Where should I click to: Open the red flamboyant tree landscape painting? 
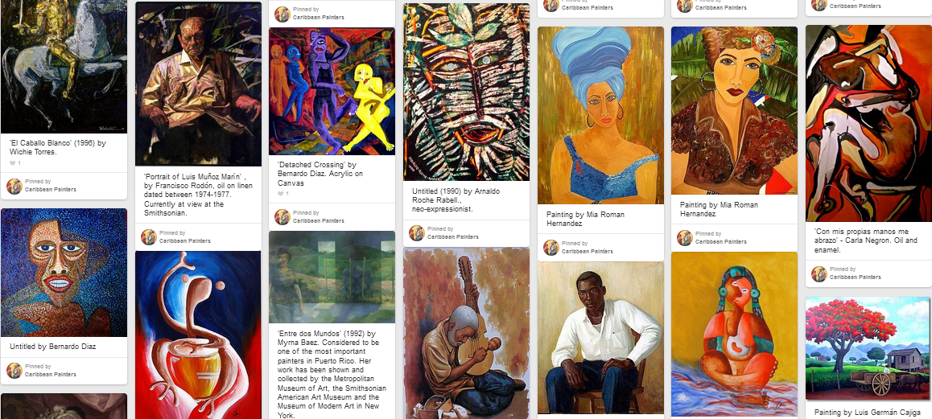click(868, 348)
